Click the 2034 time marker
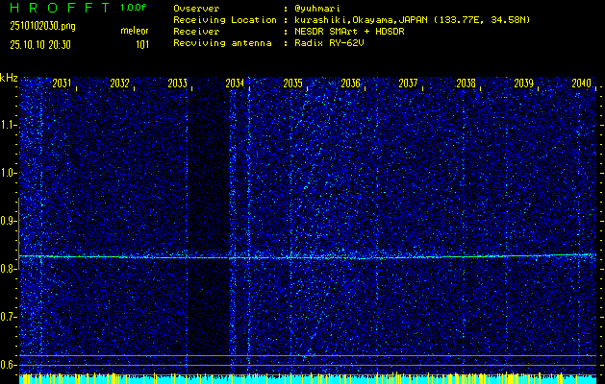 click(x=235, y=84)
